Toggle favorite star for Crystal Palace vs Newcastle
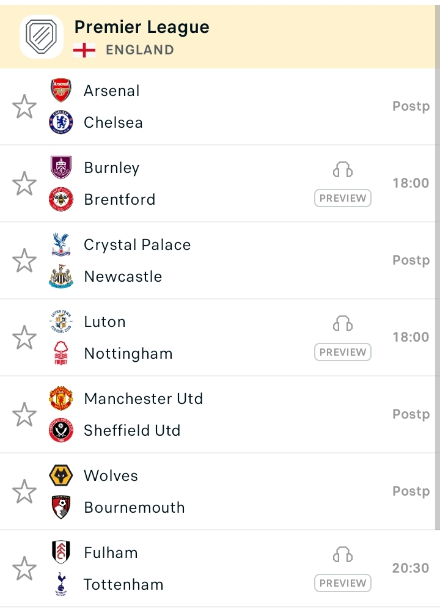Viewport: 440px width, 616px height. 24,260
